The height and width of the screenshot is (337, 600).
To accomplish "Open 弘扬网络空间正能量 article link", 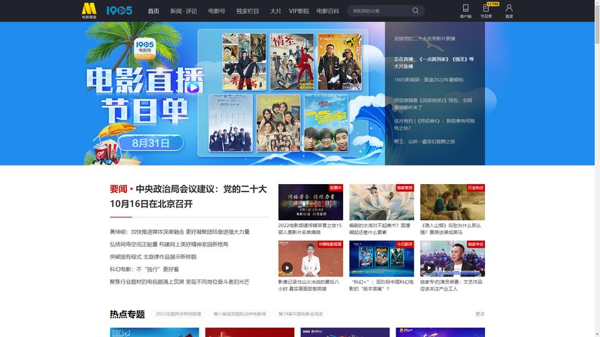I will [x=169, y=245].
